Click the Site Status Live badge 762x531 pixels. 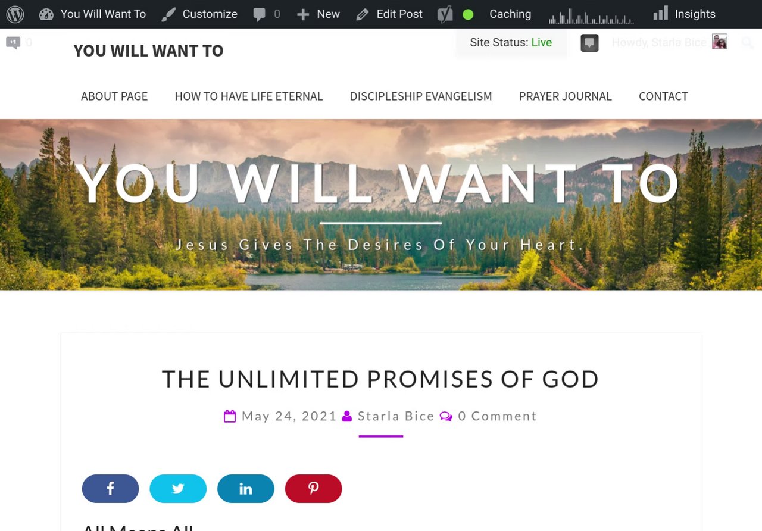(511, 42)
